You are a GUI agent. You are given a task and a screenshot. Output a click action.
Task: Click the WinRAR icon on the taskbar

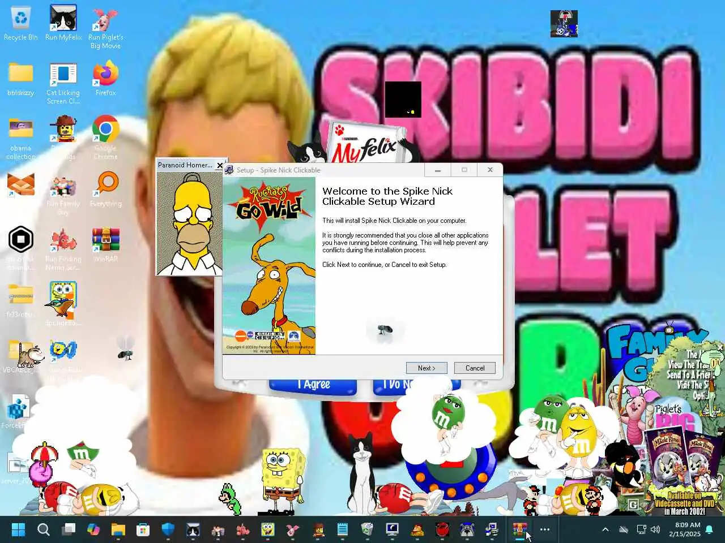coord(520,529)
